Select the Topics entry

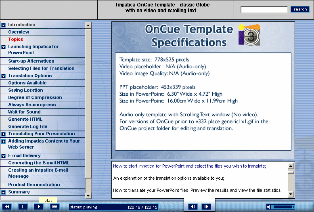16,39
